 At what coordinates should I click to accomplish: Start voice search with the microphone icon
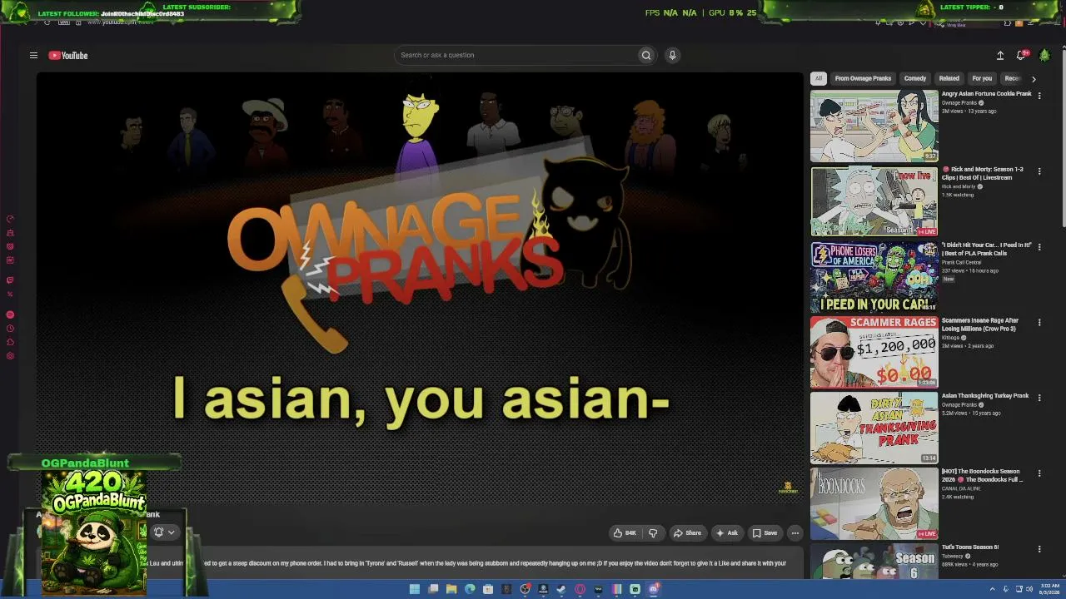[672, 55]
